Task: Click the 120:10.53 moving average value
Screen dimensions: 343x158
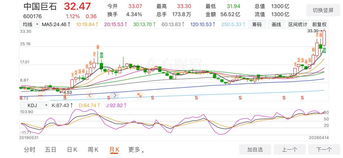Action: [x=203, y=24]
